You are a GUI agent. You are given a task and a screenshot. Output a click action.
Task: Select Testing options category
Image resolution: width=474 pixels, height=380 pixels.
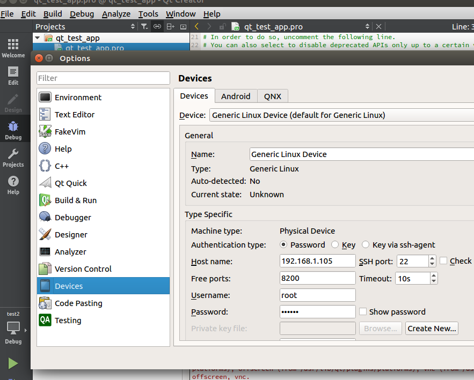coord(103,320)
